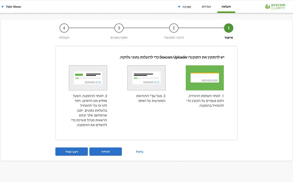Click the אישור step label
Screen dimensions: 293x182
point(228,38)
